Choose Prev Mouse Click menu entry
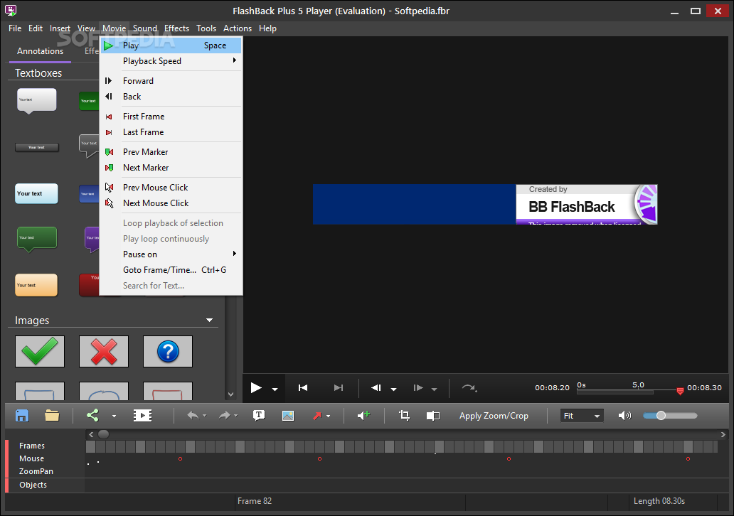This screenshot has height=516, width=734. [x=171, y=188]
